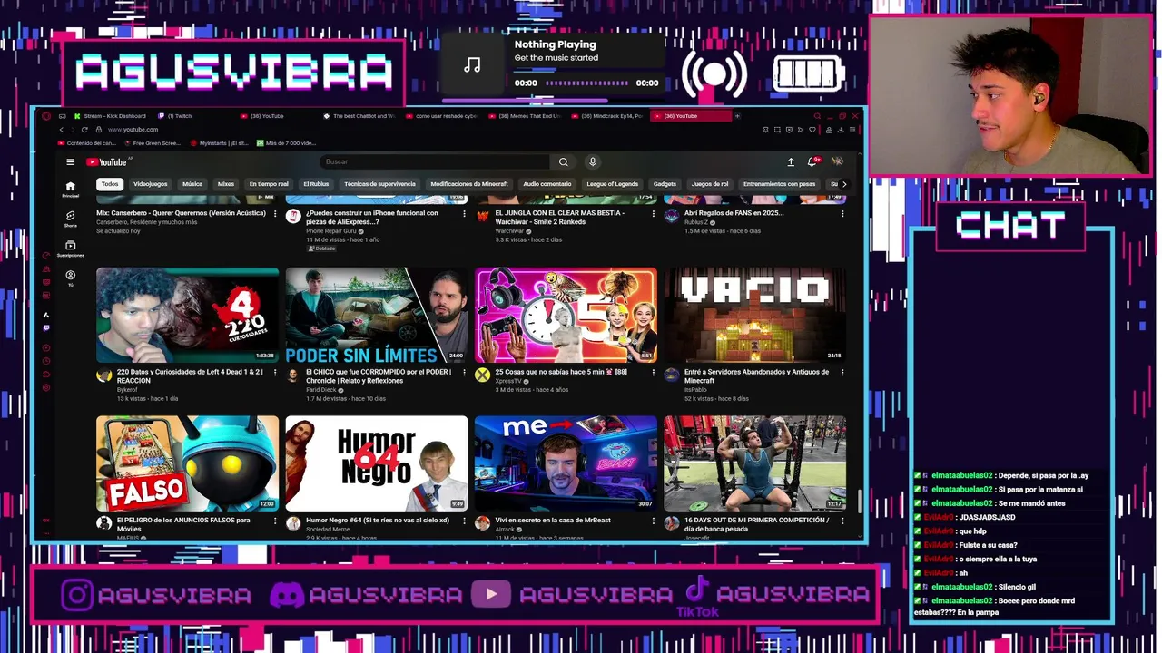Select the Videojuegos filter chip
This screenshot has width=1162, height=653.
coord(151,184)
